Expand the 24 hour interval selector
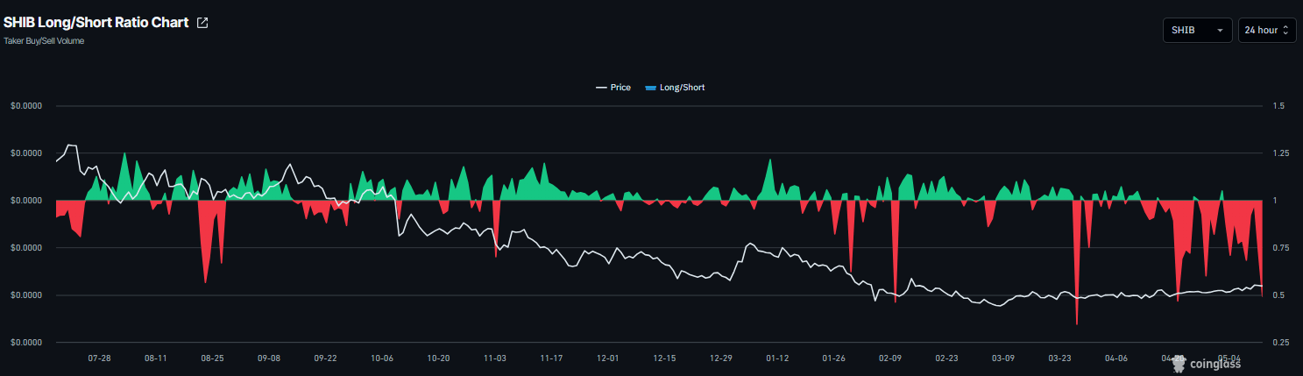This screenshot has height=376, width=1303. [1267, 30]
